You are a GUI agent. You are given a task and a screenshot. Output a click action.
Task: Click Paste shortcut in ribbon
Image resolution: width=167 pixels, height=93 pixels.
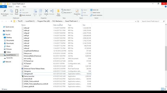coord(25,15)
